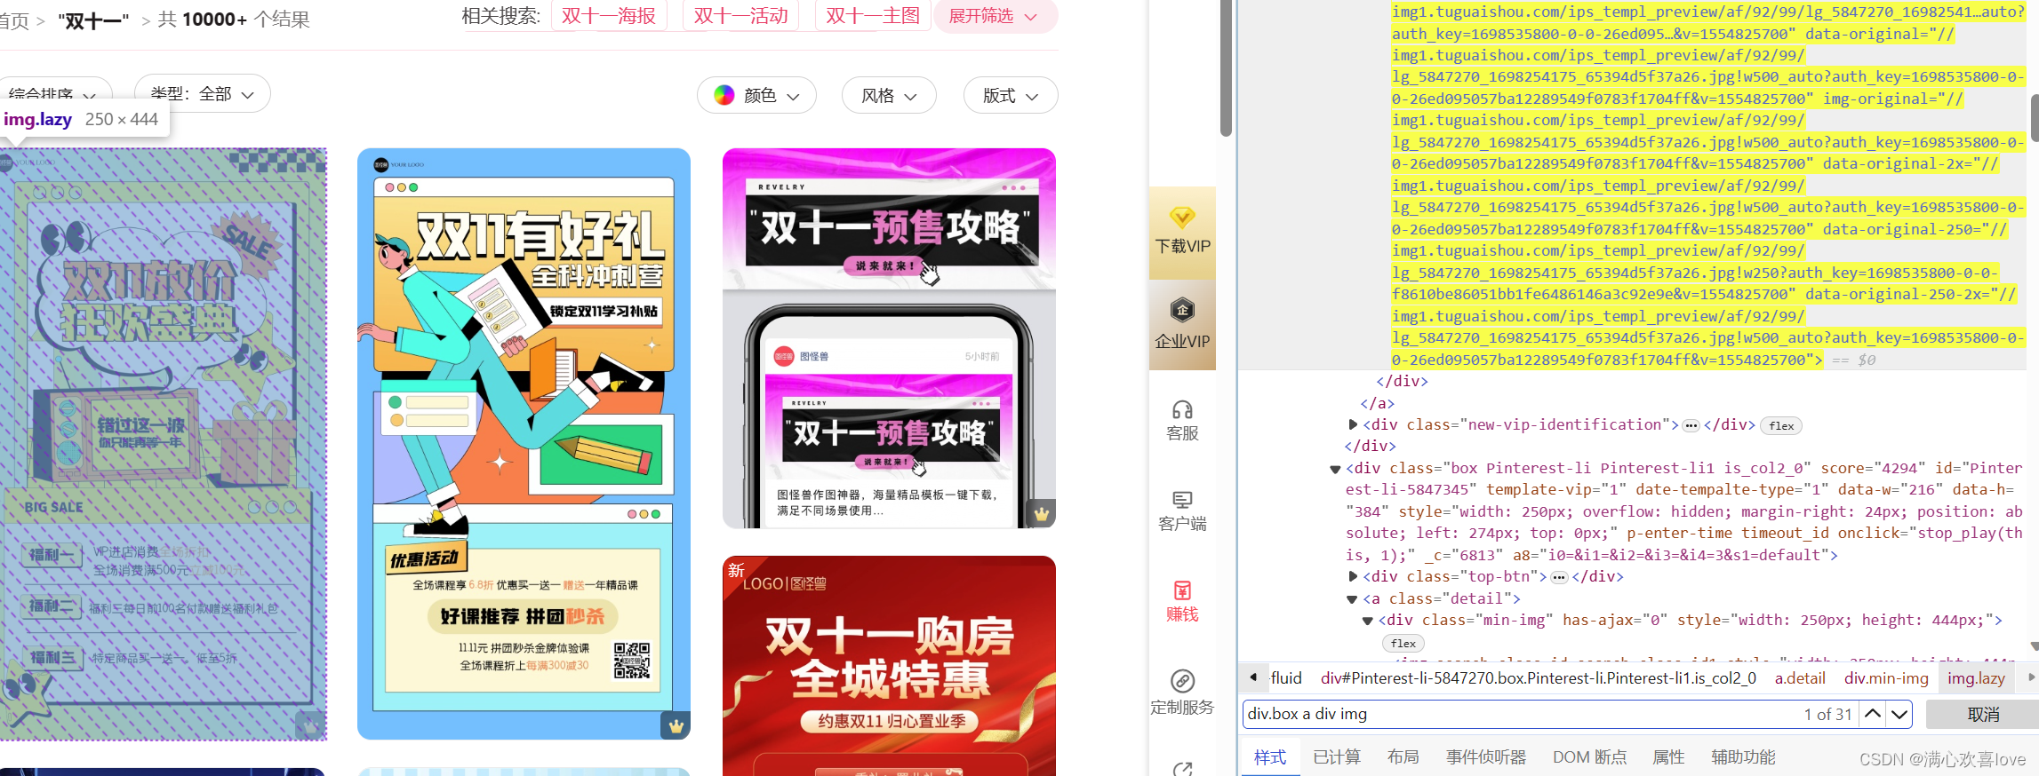2039x776 pixels.
Task: Expand the 展开筛选 filter panel
Action: pyautogui.click(x=994, y=16)
